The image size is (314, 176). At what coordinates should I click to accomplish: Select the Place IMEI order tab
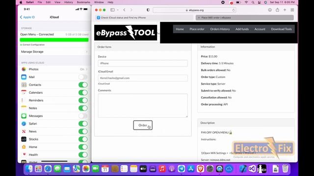pos(245,18)
